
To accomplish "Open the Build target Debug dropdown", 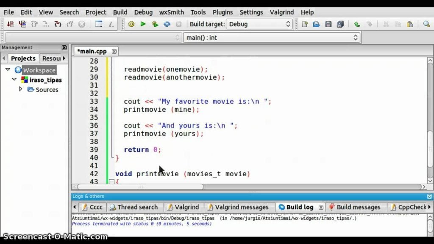I will click(x=259, y=24).
